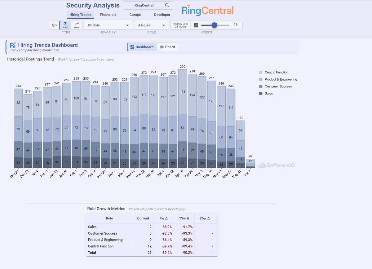Click the Central Function table row label
This screenshot has width=372, height=269.
click(101, 246)
